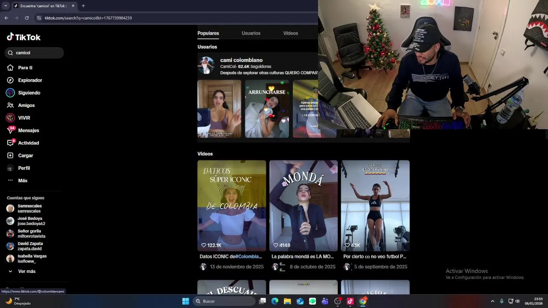Screen dimensions: 548x308
Task: Expand Ver más followed accounts
Action: click(21, 271)
